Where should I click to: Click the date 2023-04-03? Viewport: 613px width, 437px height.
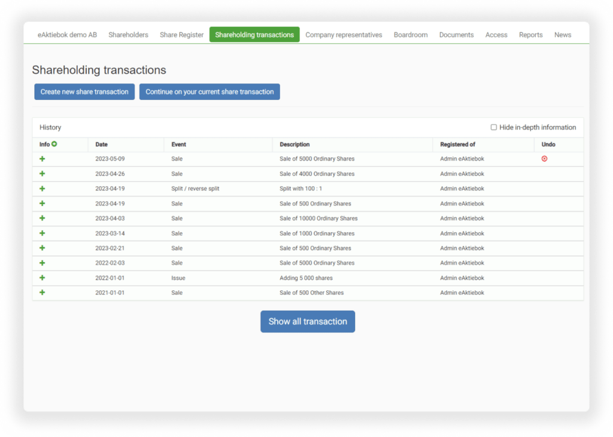pos(110,218)
